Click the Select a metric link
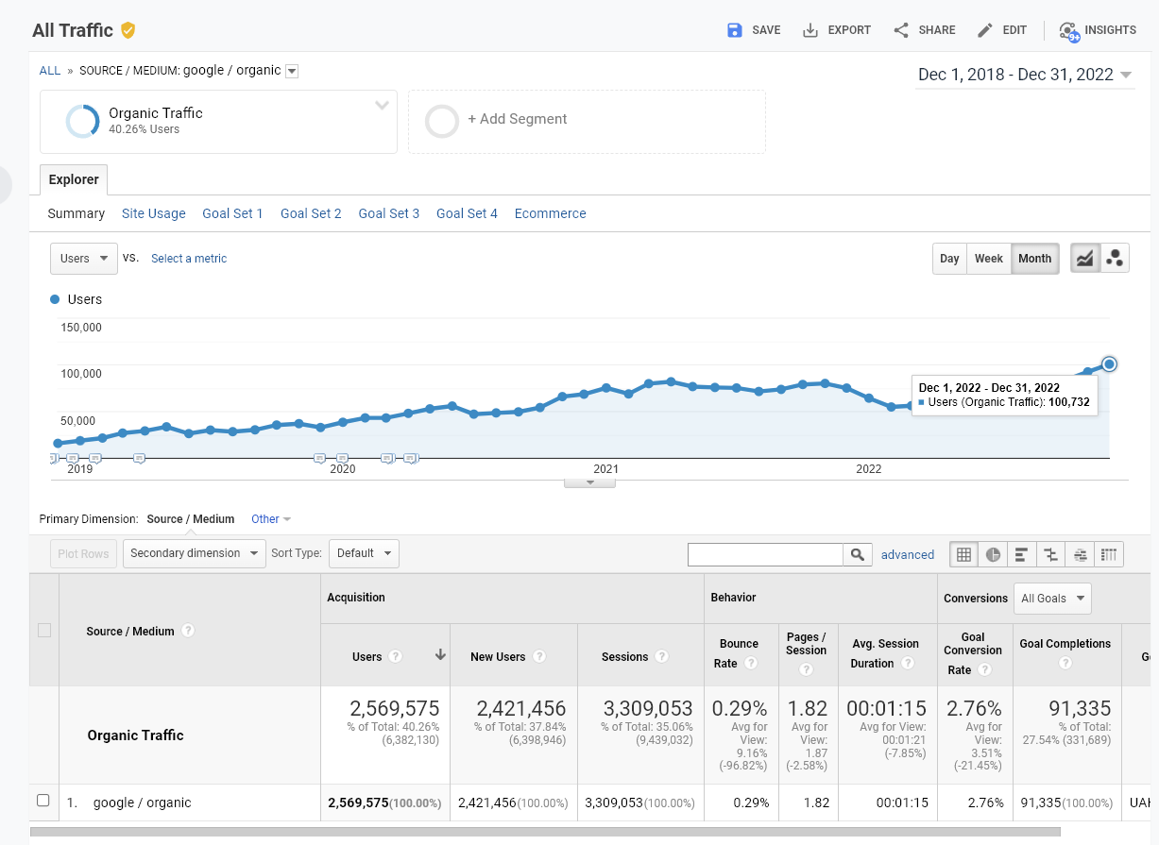This screenshot has height=845, width=1159. pyautogui.click(x=189, y=259)
